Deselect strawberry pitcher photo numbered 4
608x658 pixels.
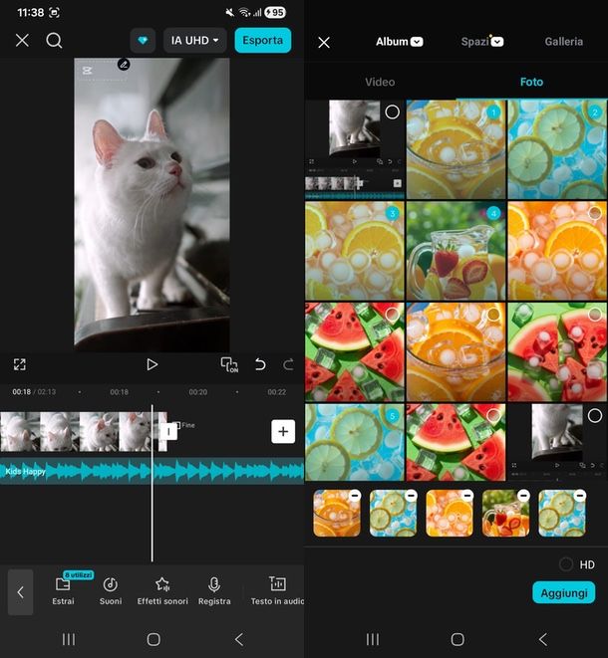click(x=493, y=214)
